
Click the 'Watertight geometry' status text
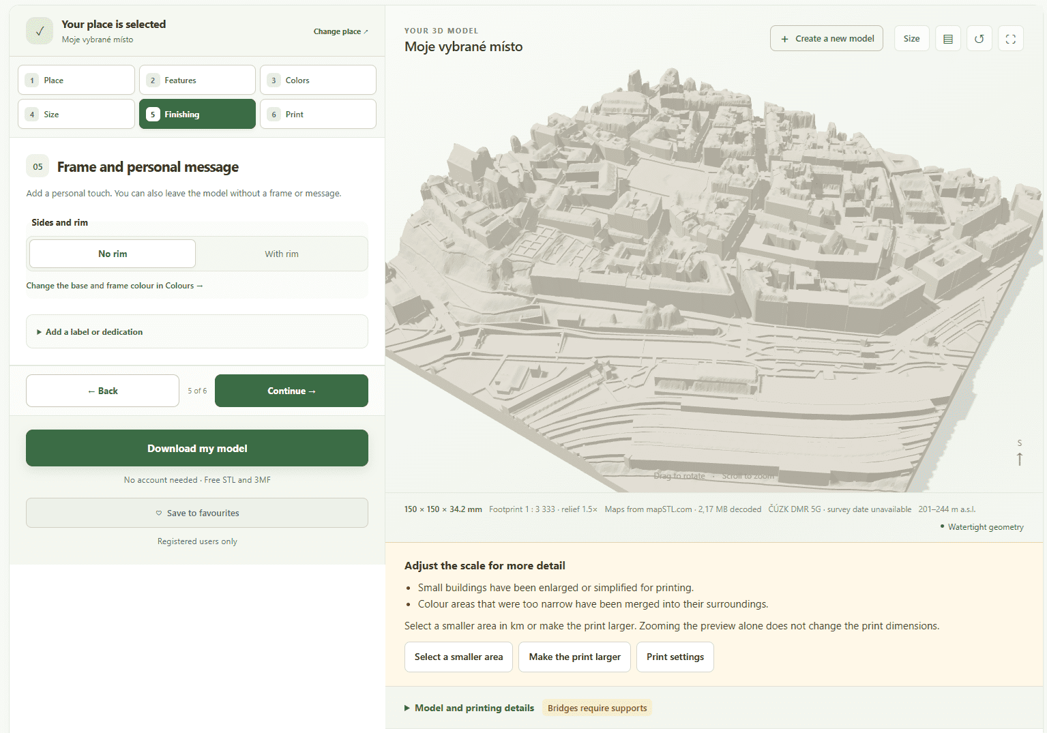(x=986, y=527)
